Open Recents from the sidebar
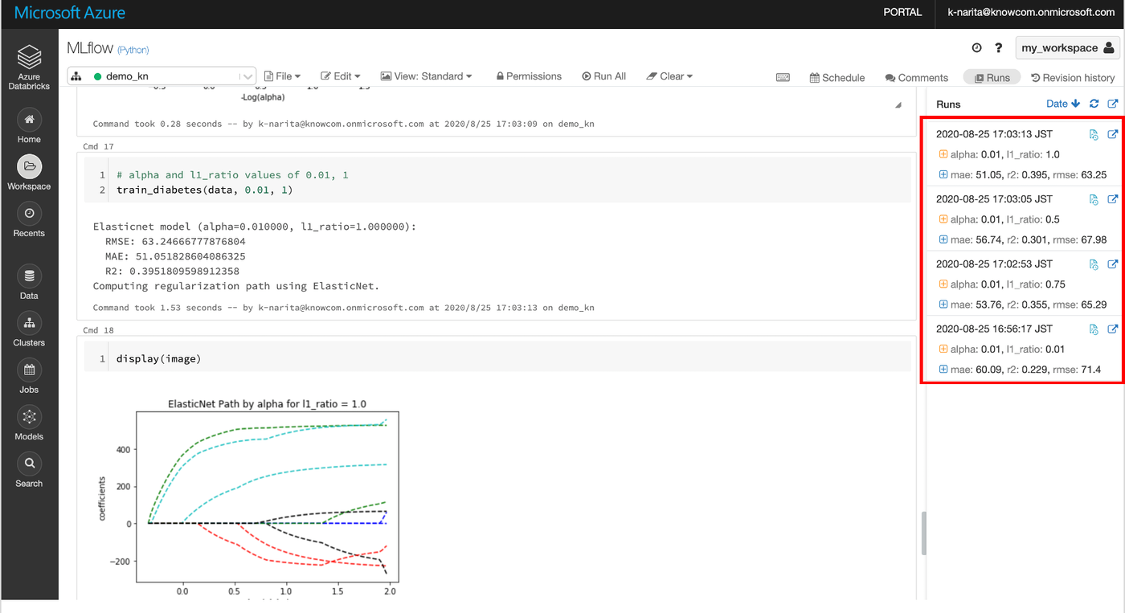Image resolution: width=1125 pixels, height=613 pixels. click(29, 214)
